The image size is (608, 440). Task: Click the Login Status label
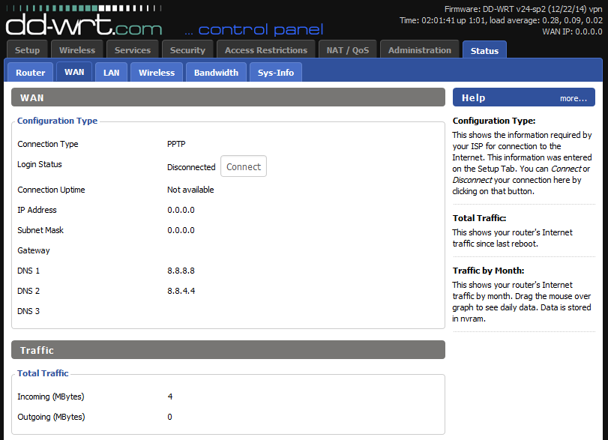click(40, 164)
